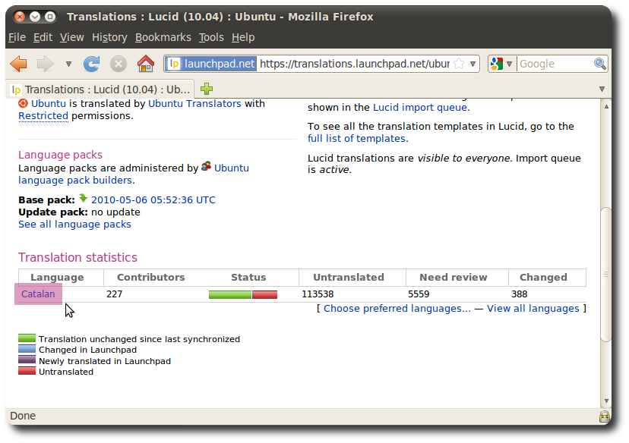Click the 388 changed value
Screen dimensions: 629x443
tap(519, 294)
